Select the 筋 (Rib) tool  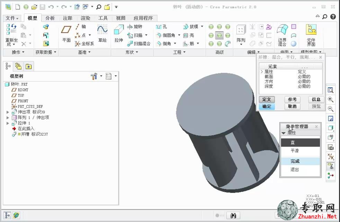[x=189, y=44]
